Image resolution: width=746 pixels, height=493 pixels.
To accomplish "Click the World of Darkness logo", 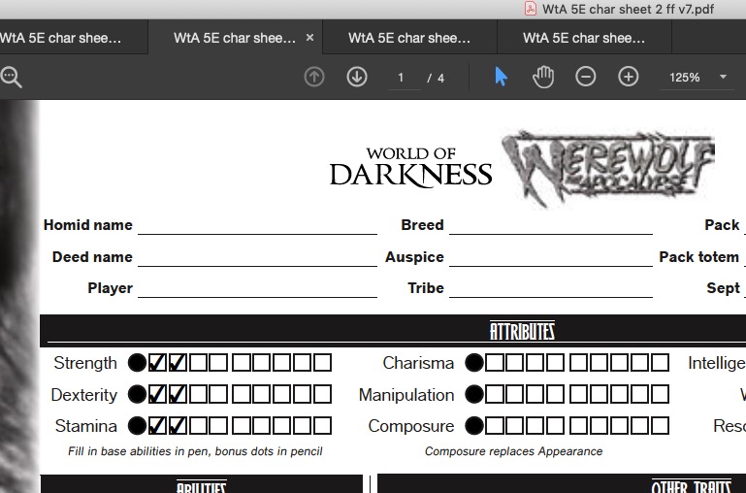I will point(411,167).
